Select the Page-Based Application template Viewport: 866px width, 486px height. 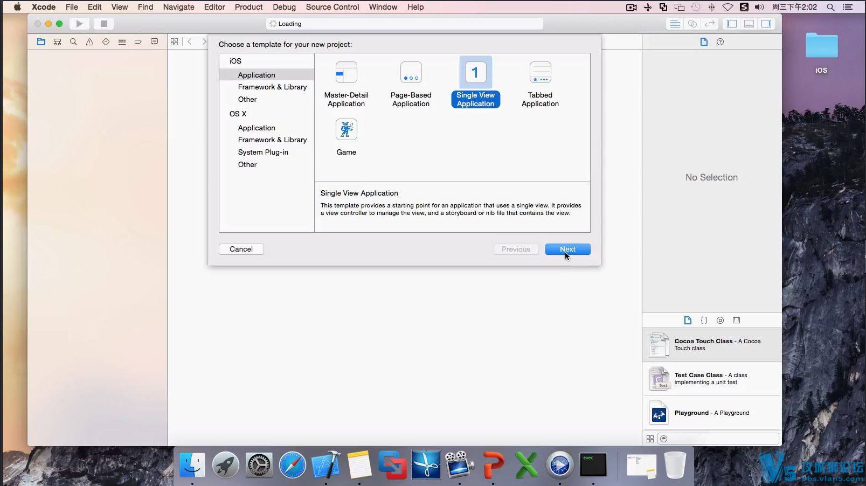(411, 85)
